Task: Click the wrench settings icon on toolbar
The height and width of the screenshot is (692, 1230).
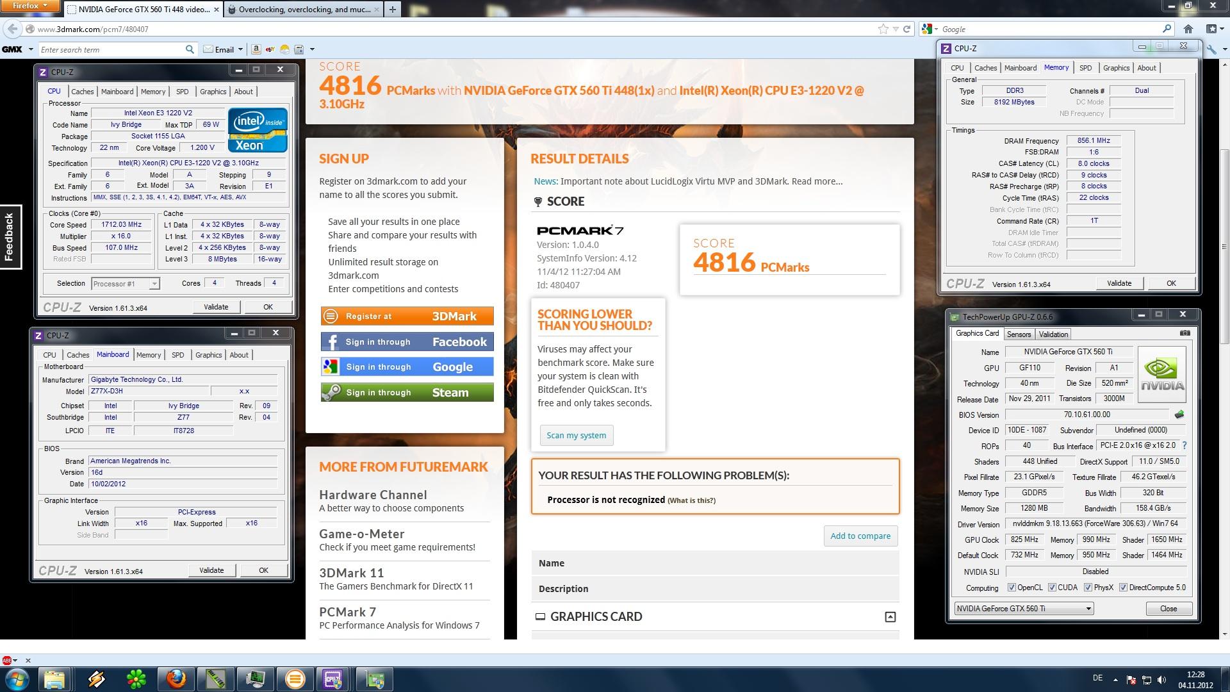Action: pos(1211,49)
